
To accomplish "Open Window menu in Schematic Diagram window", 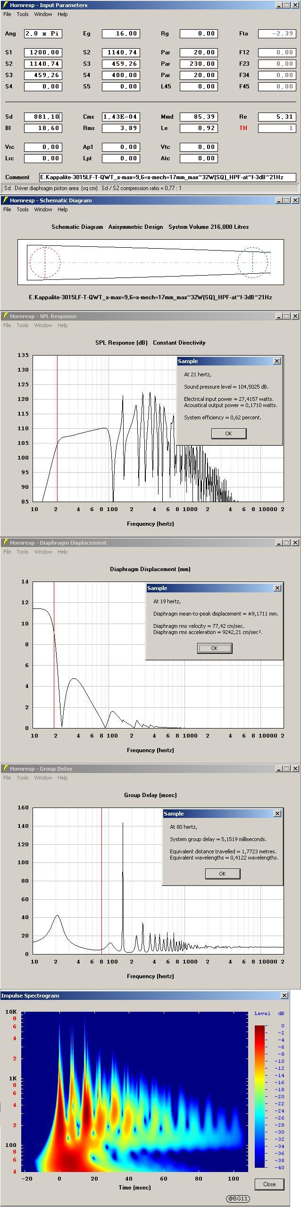I will coord(43,209).
